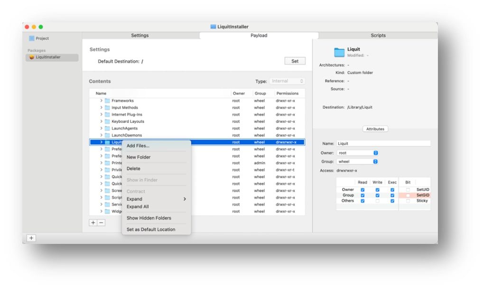Click the Frameworks folder icon

click(x=108, y=101)
